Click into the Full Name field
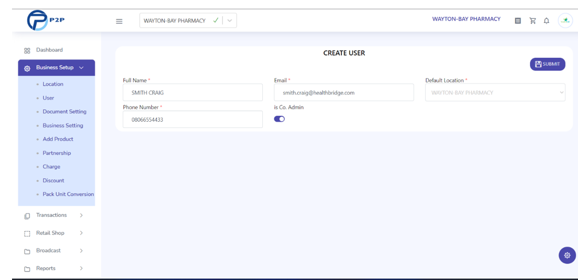The height and width of the screenshot is (280, 578). pos(193,92)
